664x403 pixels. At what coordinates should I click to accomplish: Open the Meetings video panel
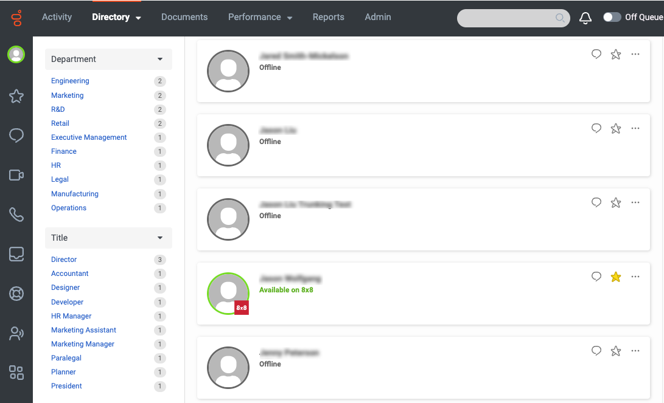click(x=16, y=174)
